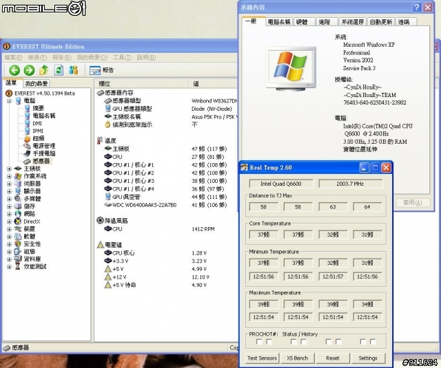Open the 檔案(F) menu in EVEREST
441x368 pixels.
(13, 57)
